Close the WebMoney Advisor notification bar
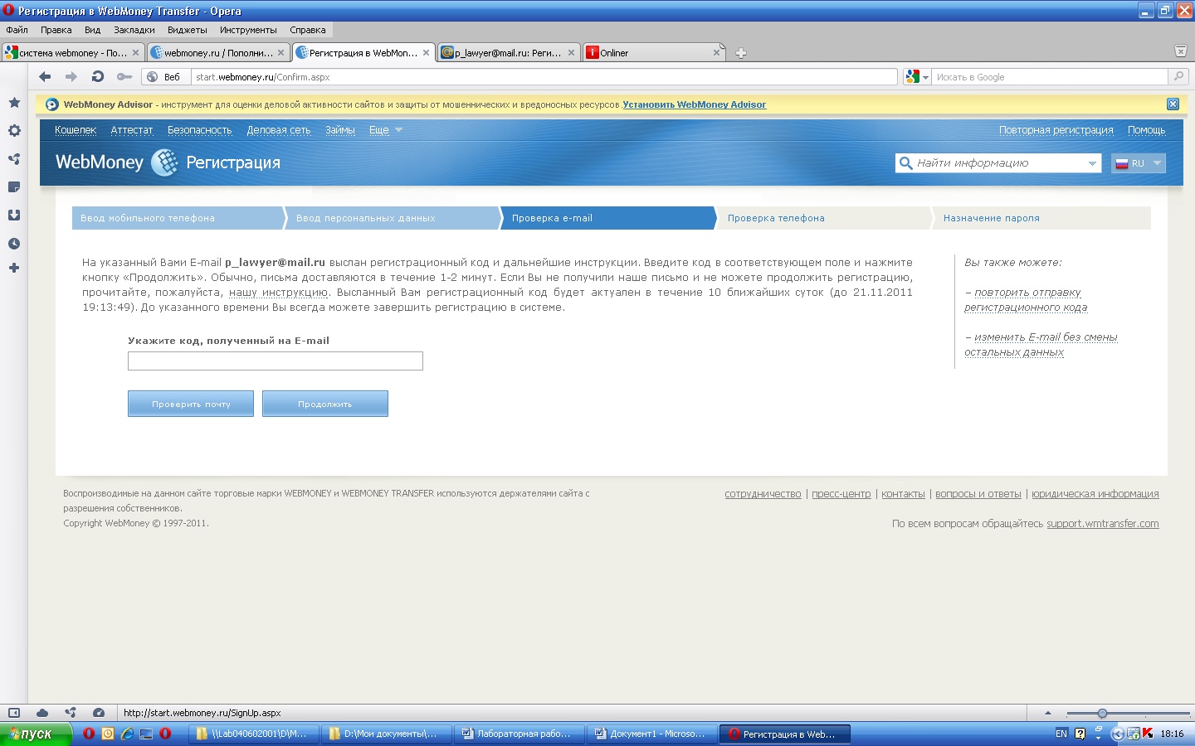Viewport: 1195px width, 746px height. tap(1173, 104)
